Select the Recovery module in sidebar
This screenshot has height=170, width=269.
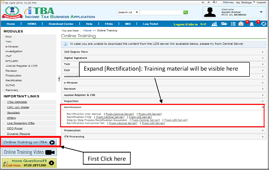12,90
